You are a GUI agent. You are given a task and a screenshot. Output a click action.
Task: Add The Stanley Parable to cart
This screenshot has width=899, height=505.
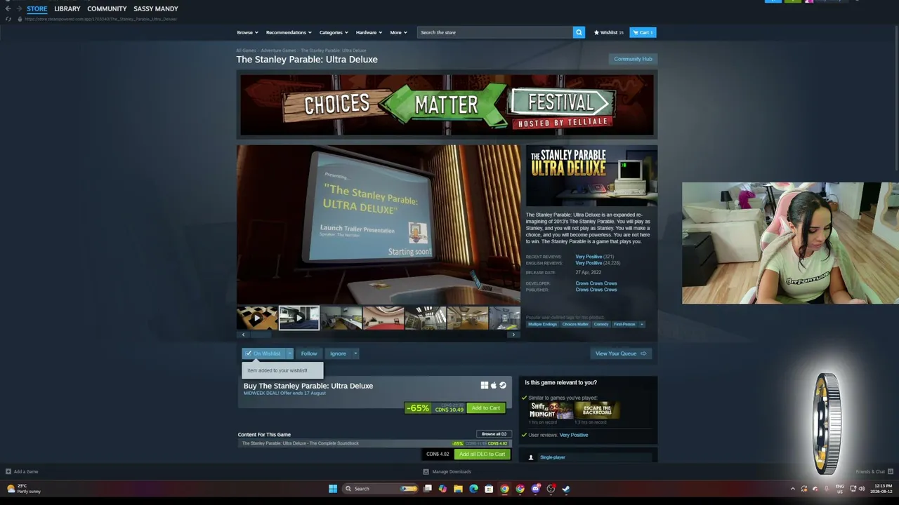coord(486,408)
